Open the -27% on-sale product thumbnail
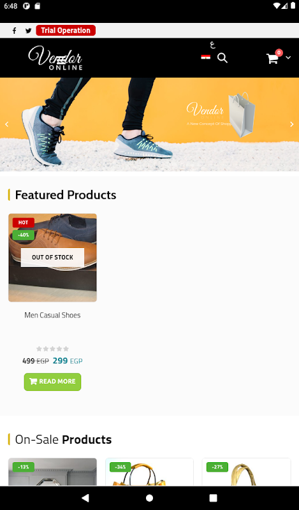 click(x=246, y=472)
